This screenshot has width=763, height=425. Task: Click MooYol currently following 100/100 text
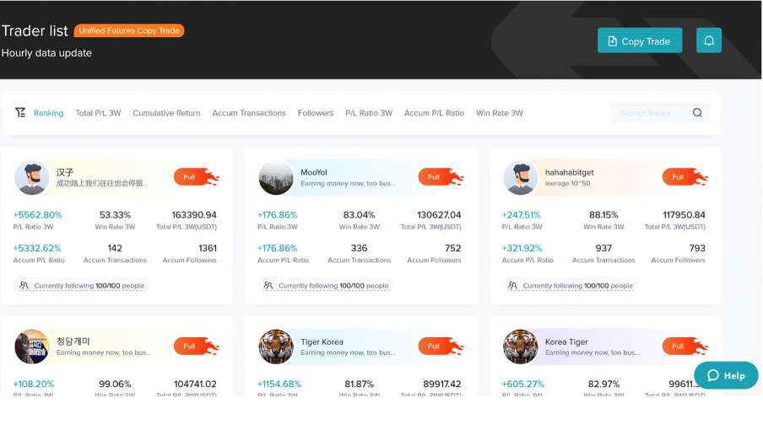pyautogui.click(x=333, y=285)
